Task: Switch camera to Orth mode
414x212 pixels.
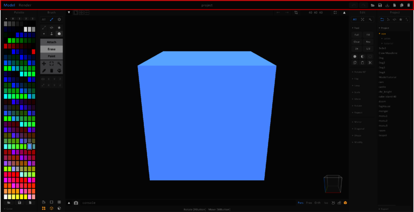Action: click(318, 203)
